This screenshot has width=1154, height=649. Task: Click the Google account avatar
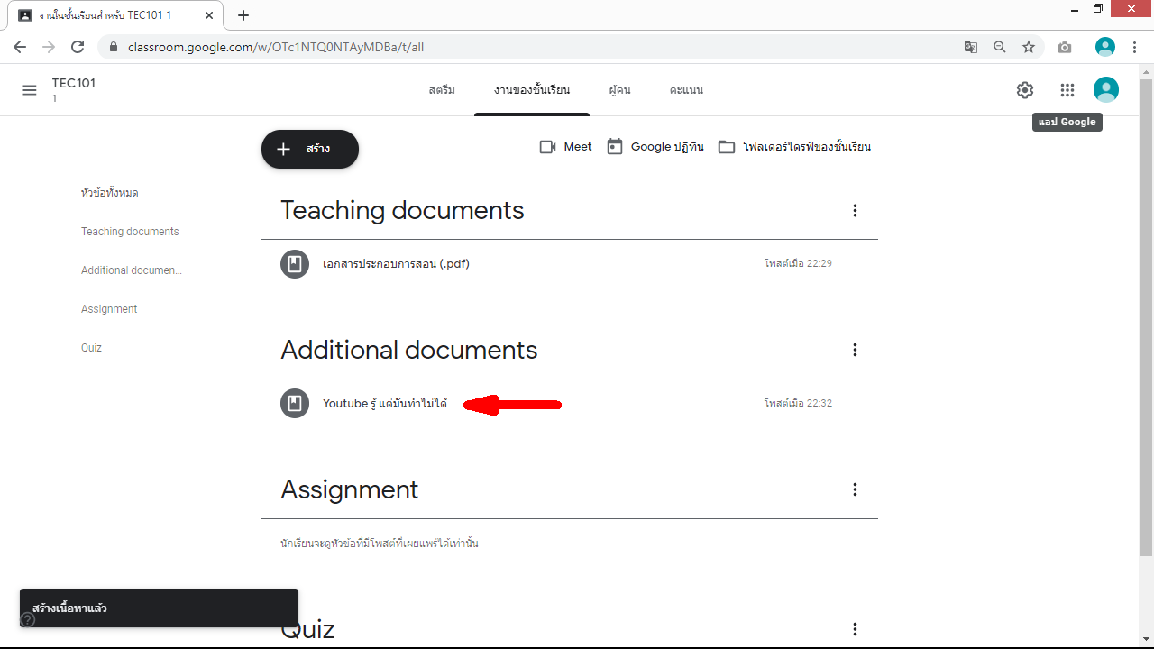coord(1105,90)
